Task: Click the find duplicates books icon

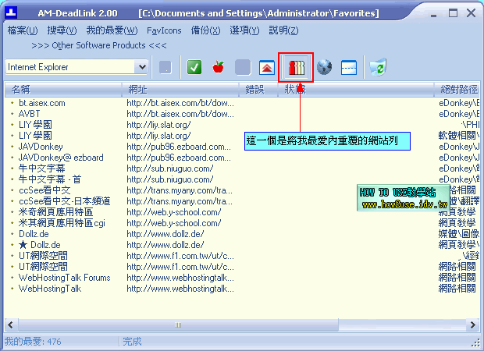Action: coord(297,67)
